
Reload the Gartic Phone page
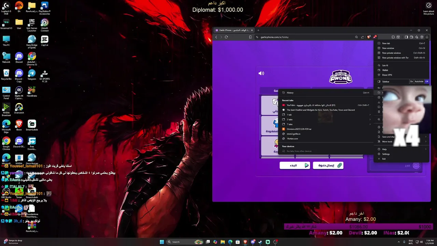[226, 37]
